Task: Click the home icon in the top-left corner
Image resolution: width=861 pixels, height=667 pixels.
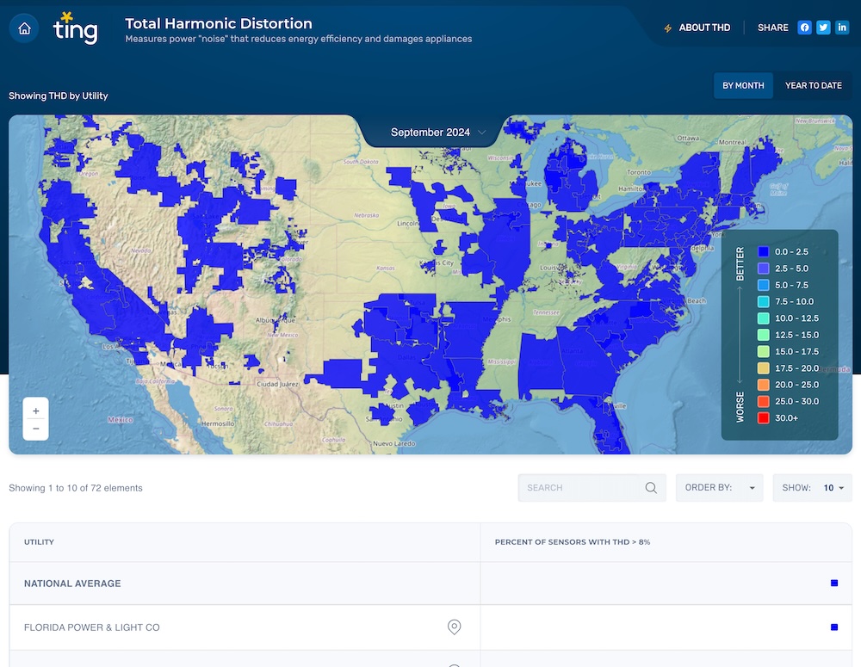Action: tap(24, 27)
